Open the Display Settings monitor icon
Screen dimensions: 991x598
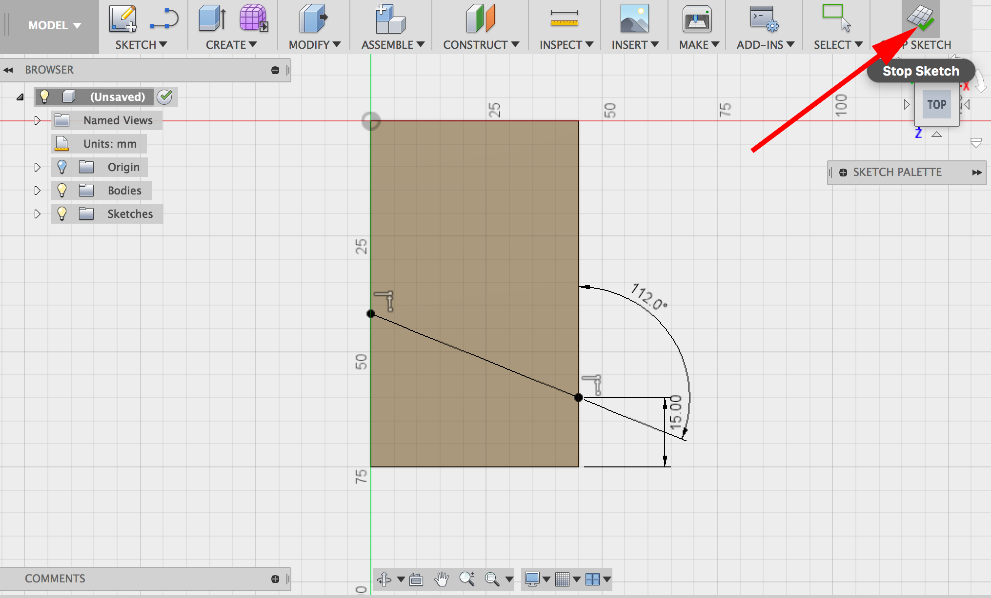[532, 579]
